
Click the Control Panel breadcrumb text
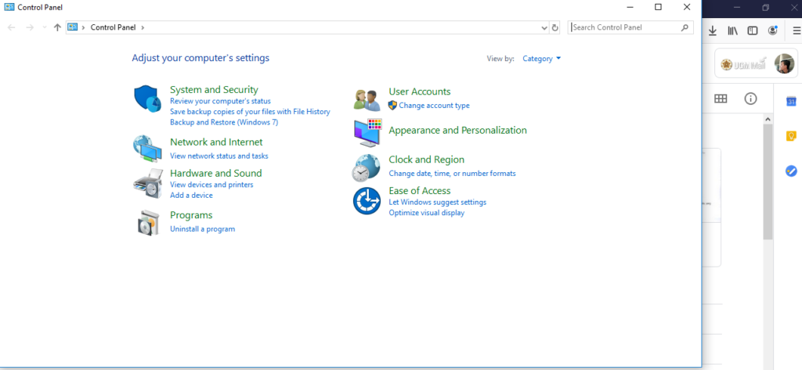[x=113, y=27]
